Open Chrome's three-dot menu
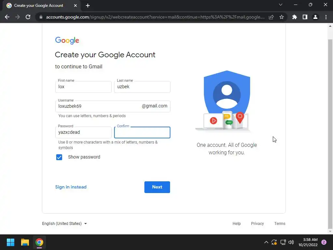The height and width of the screenshot is (250, 333). [x=326, y=17]
